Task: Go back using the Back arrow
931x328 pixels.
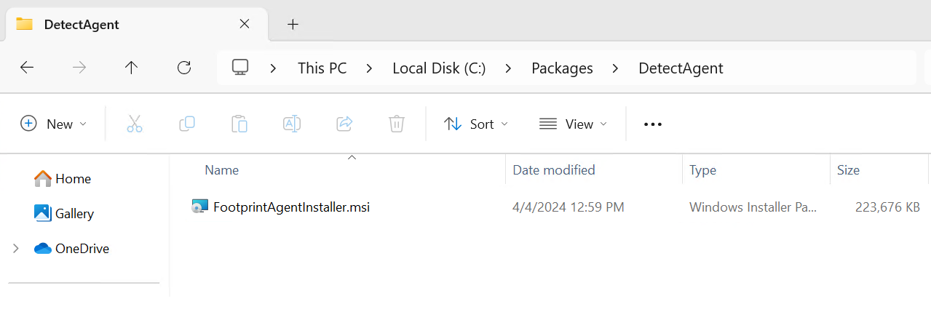Action: (x=27, y=68)
